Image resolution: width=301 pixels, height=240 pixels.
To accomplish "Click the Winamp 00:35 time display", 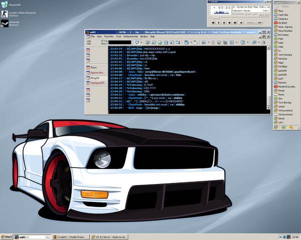I will [224, 7].
